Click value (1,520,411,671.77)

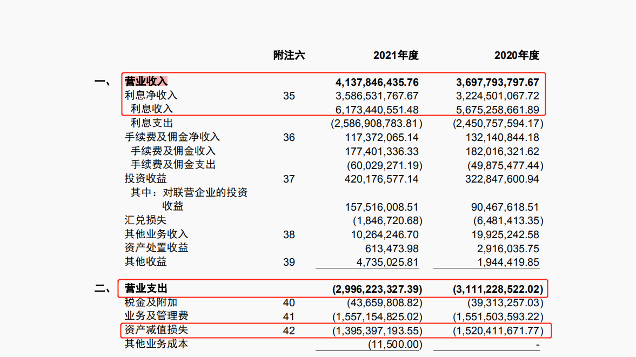(498, 331)
